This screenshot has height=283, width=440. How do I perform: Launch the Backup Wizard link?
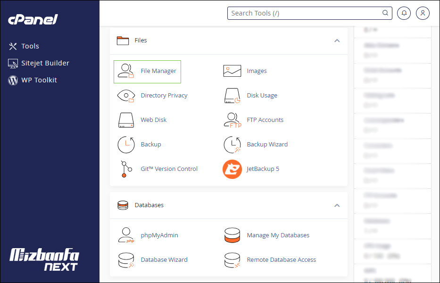coord(267,145)
